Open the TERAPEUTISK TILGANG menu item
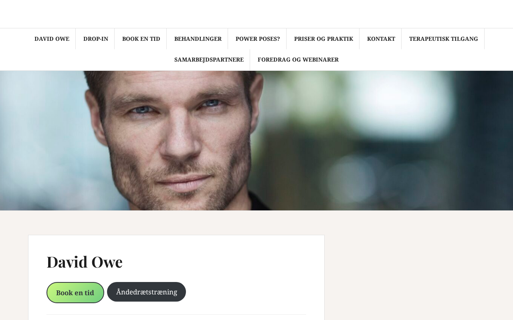 (x=443, y=39)
